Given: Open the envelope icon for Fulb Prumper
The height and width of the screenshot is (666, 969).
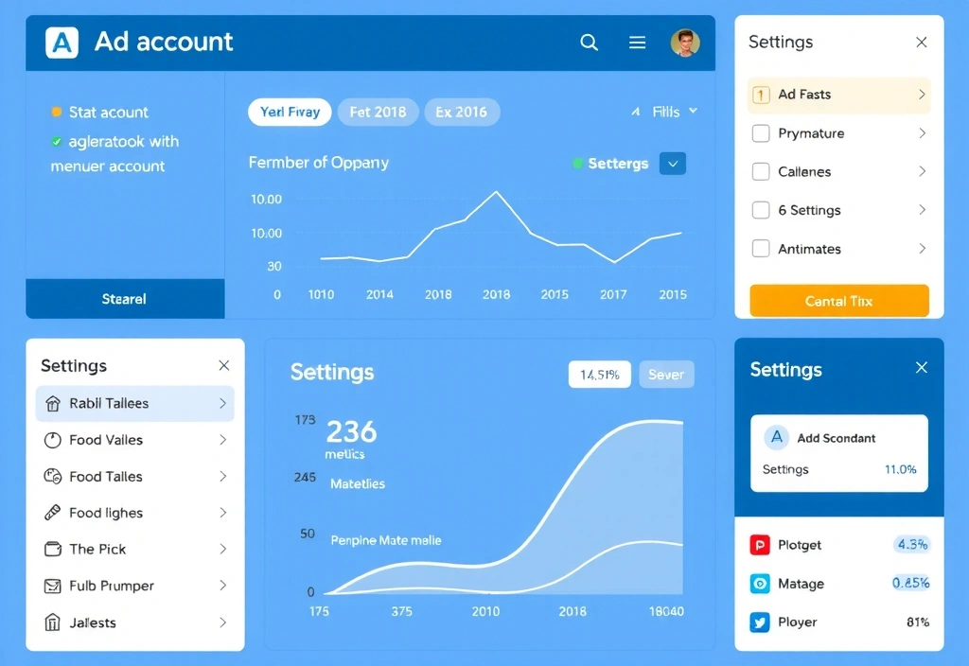Looking at the screenshot, I should [54, 586].
